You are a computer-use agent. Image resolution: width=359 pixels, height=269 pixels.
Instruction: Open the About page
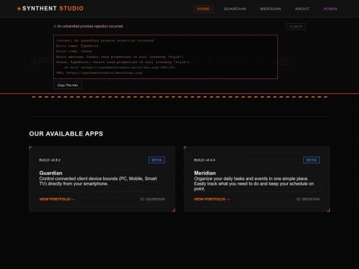302,9
